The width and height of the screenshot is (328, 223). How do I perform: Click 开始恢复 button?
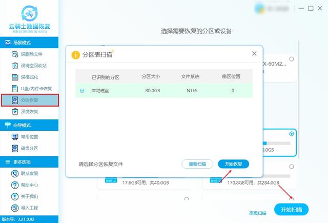point(234,164)
